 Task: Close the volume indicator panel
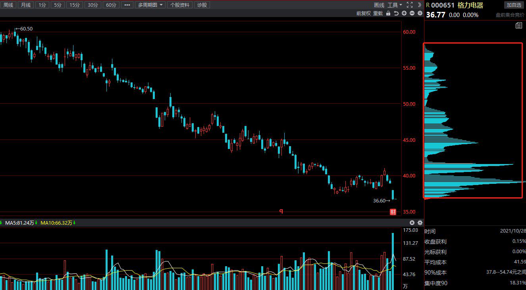(412, 223)
